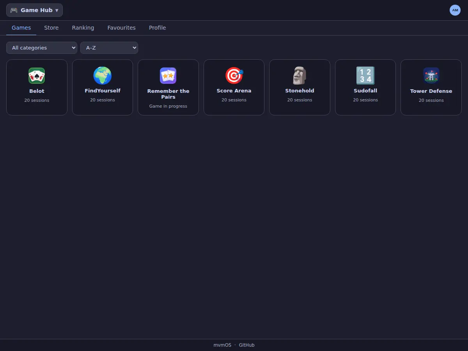The image size is (468, 351).
Task: Click '20 sessions' under Belot
Action: coord(37,100)
